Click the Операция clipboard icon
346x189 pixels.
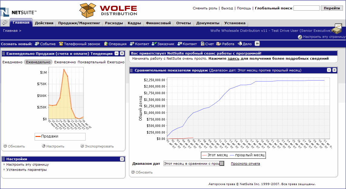106,44
